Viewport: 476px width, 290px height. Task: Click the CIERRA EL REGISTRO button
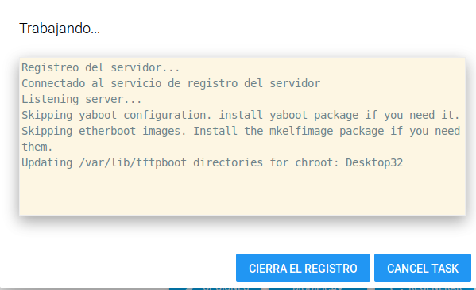coord(303,268)
